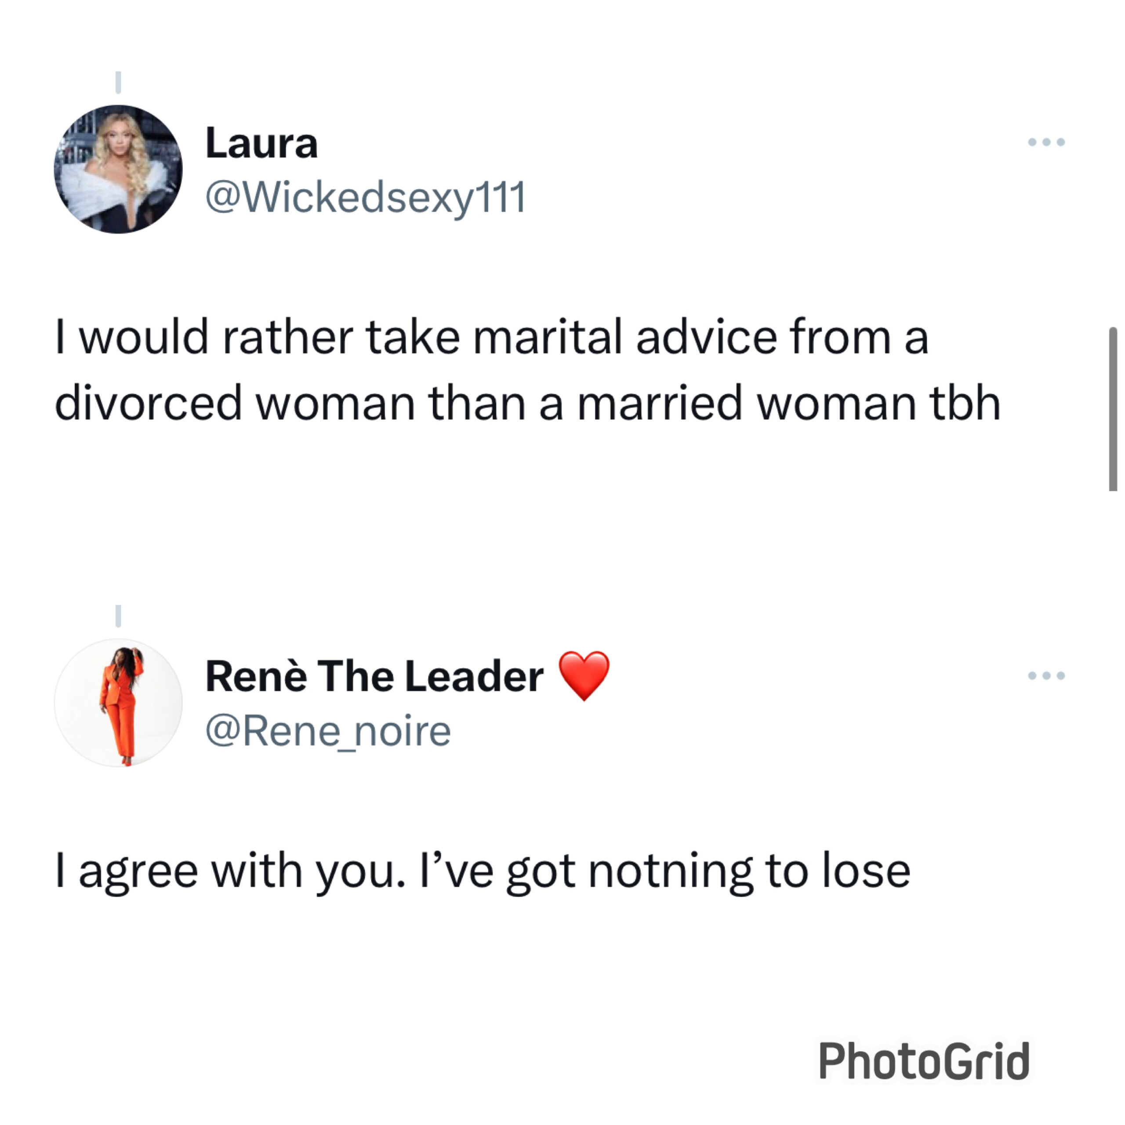
Task: Visit Renè The Leader's profile via name
Action: 374,676
